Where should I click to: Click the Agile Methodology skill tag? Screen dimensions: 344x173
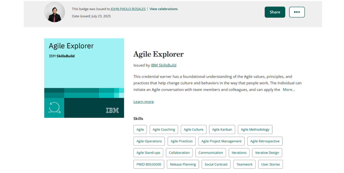[x=255, y=129]
